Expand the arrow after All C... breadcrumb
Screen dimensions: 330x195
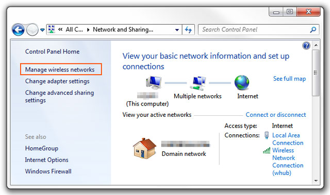(x=88, y=30)
